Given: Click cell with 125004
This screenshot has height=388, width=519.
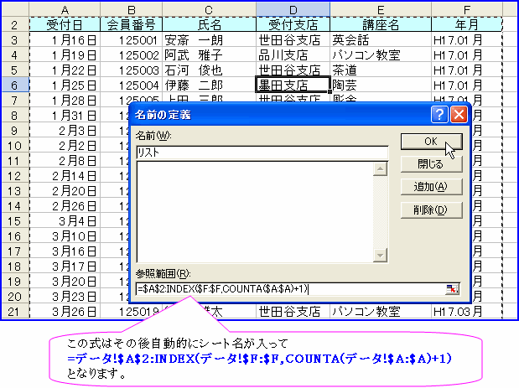Looking at the screenshot, I should [131, 85].
